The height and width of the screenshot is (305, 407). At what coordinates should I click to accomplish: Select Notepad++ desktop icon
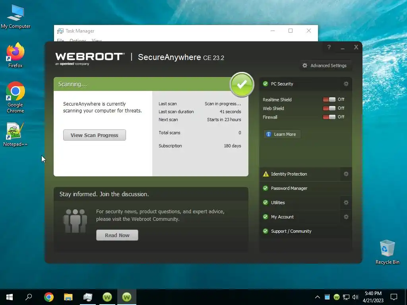click(x=16, y=135)
